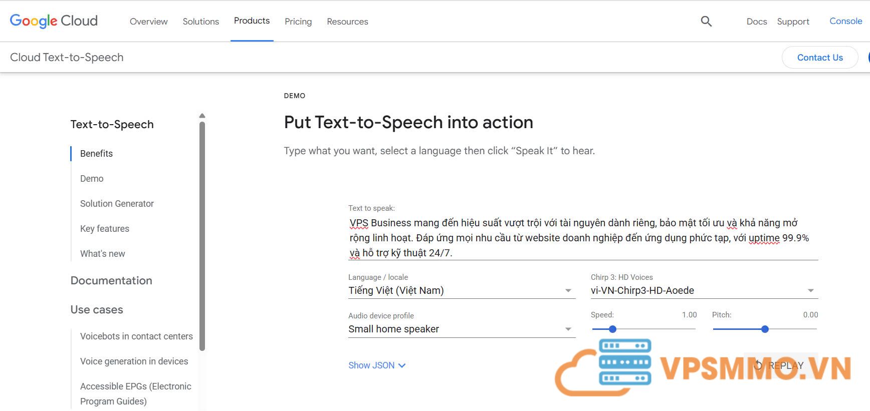Click the Pitch slider handle
This screenshot has height=411, width=870.
click(x=765, y=329)
